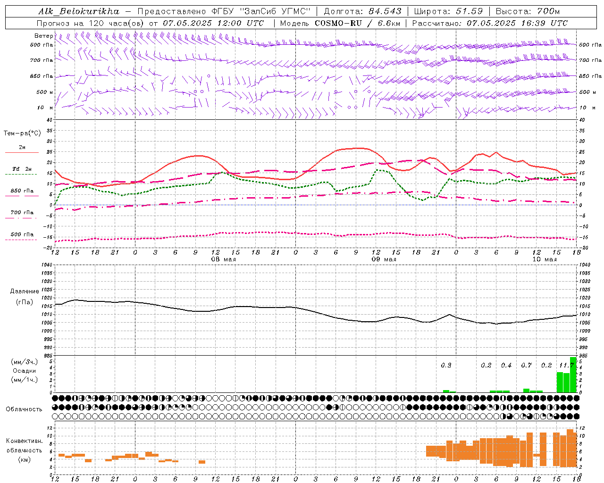Click the '10 мая' date label
Viewport: 604px width, 483px height.
tap(544, 259)
